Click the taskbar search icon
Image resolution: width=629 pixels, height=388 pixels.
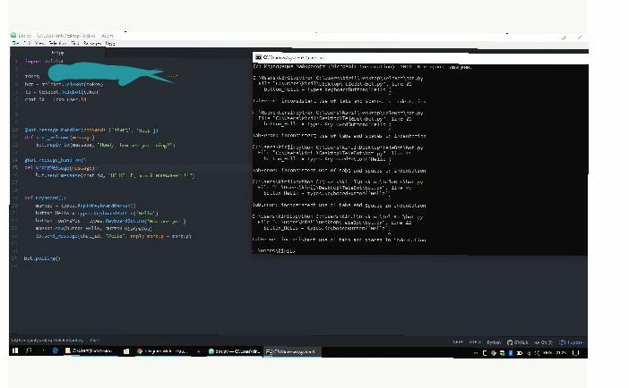pos(29,351)
